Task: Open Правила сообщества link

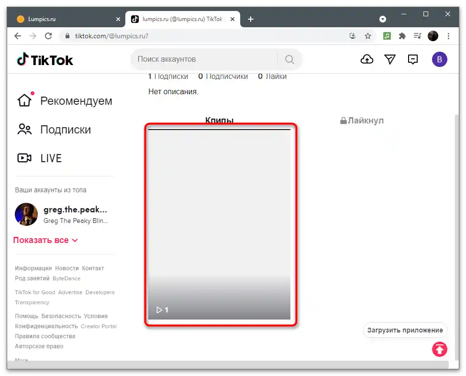Action: [45, 336]
